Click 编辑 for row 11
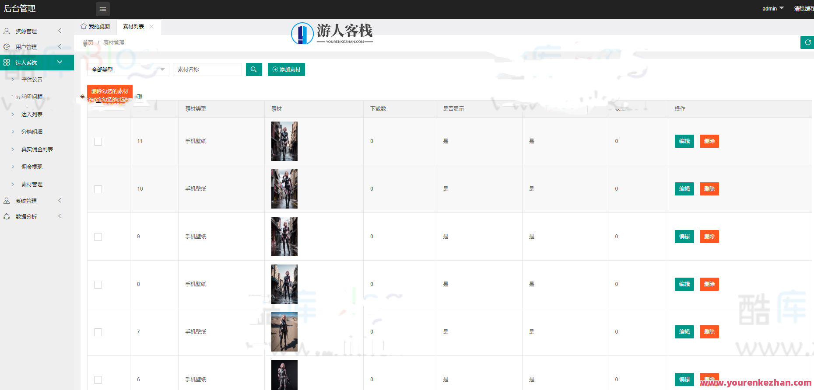 click(684, 141)
